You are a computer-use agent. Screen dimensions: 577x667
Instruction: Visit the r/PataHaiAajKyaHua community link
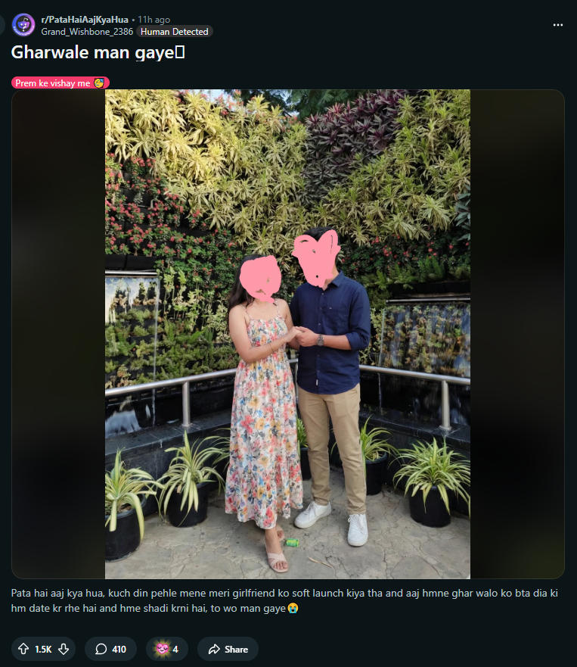[85, 20]
